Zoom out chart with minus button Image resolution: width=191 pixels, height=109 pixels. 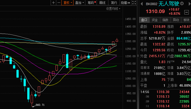click(x=59, y=3)
